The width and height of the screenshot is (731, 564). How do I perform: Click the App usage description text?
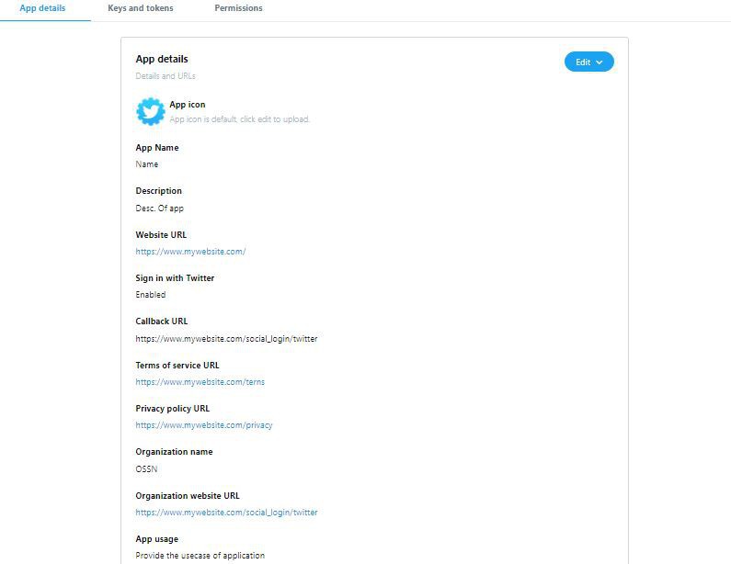point(200,556)
